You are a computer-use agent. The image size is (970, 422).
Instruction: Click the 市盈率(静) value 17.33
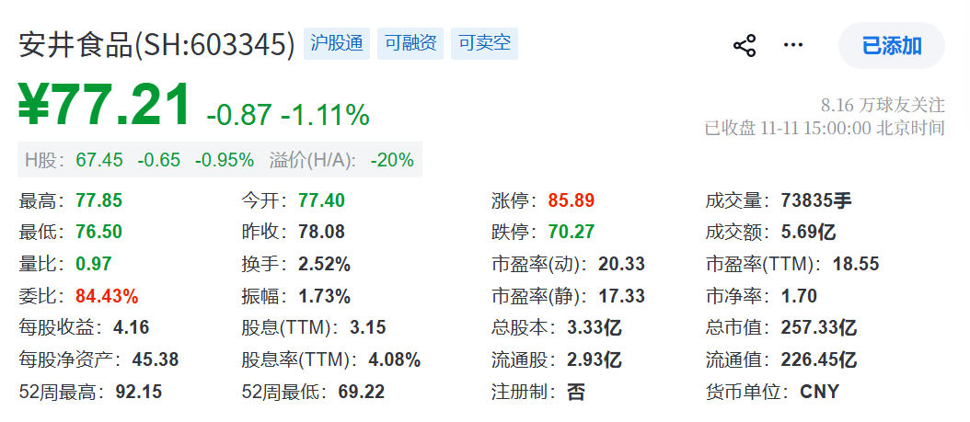[x=622, y=297]
